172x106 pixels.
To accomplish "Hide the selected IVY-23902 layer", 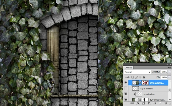I will coord(126,83).
